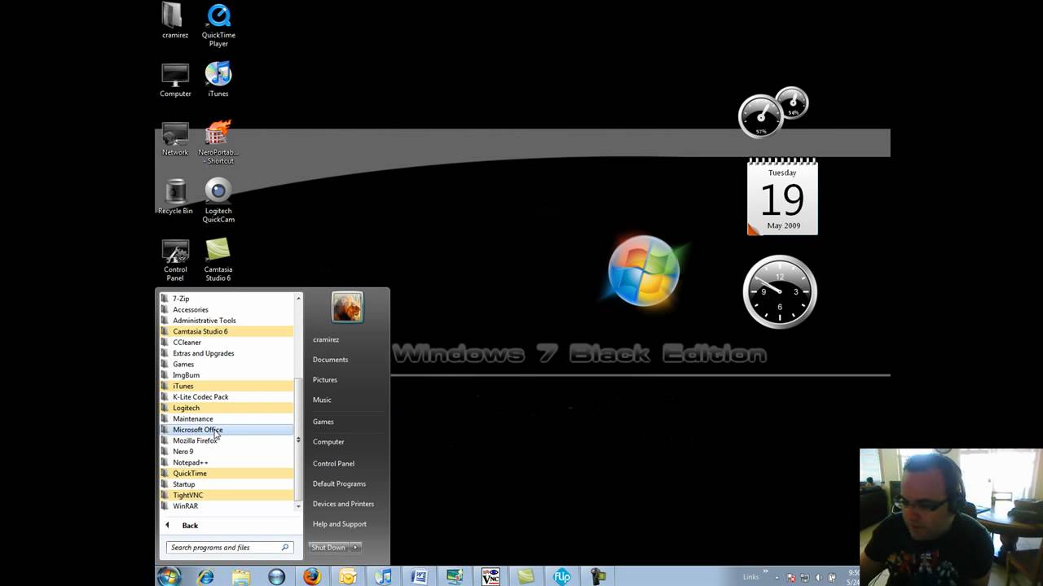Image resolution: width=1043 pixels, height=586 pixels.
Task: Select the NeroPortable Shortcut desktop icon
Action: click(x=218, y=142)
